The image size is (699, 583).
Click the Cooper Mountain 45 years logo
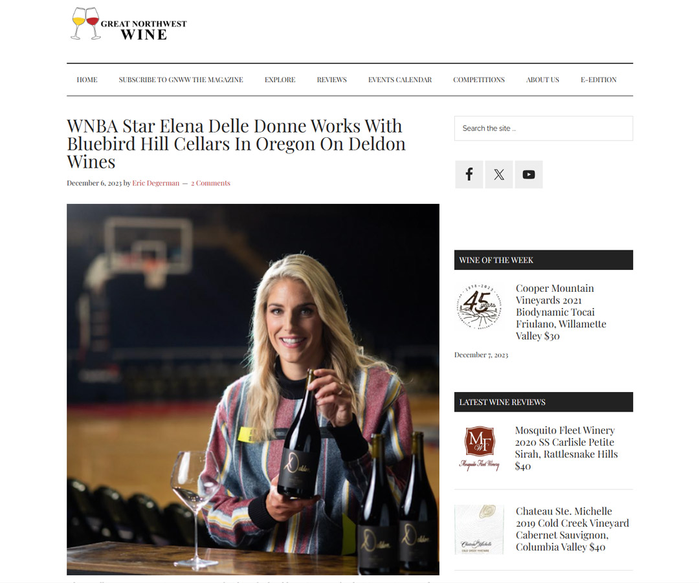[x=479, y=307]
